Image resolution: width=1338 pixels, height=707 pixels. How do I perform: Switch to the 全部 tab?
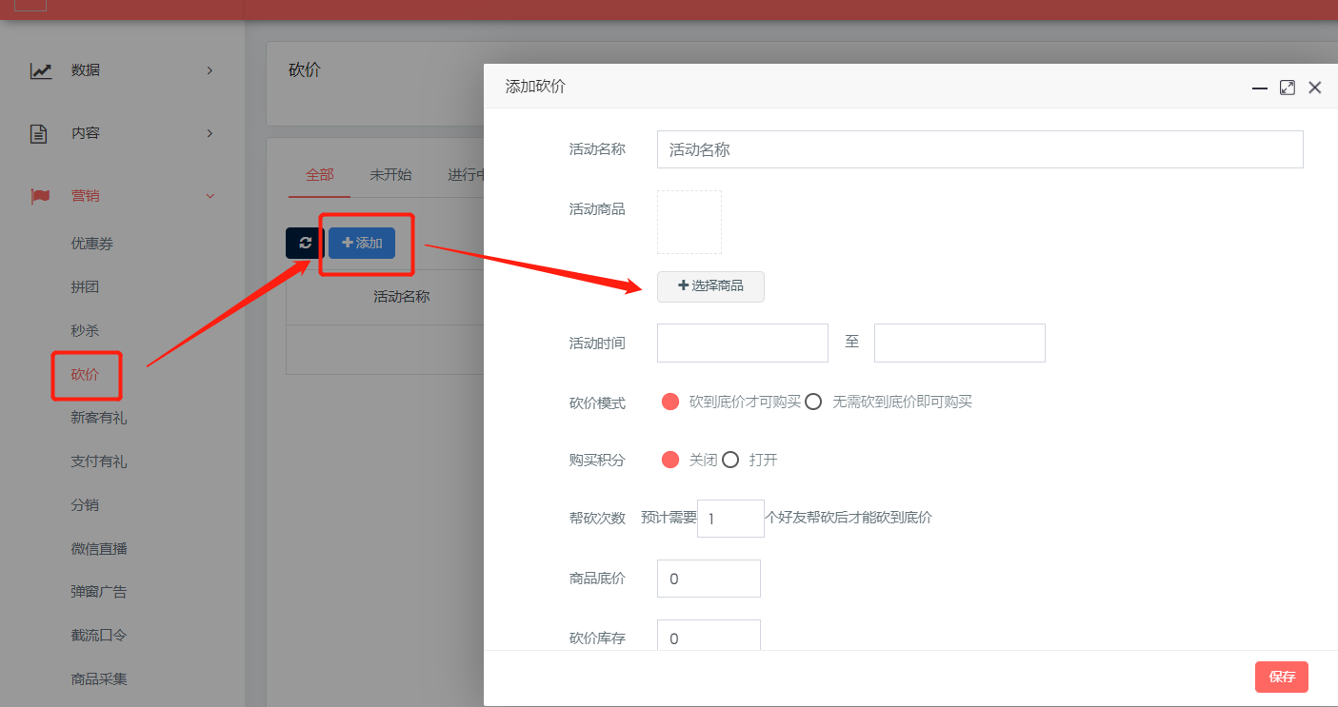(x=320, y=175)
